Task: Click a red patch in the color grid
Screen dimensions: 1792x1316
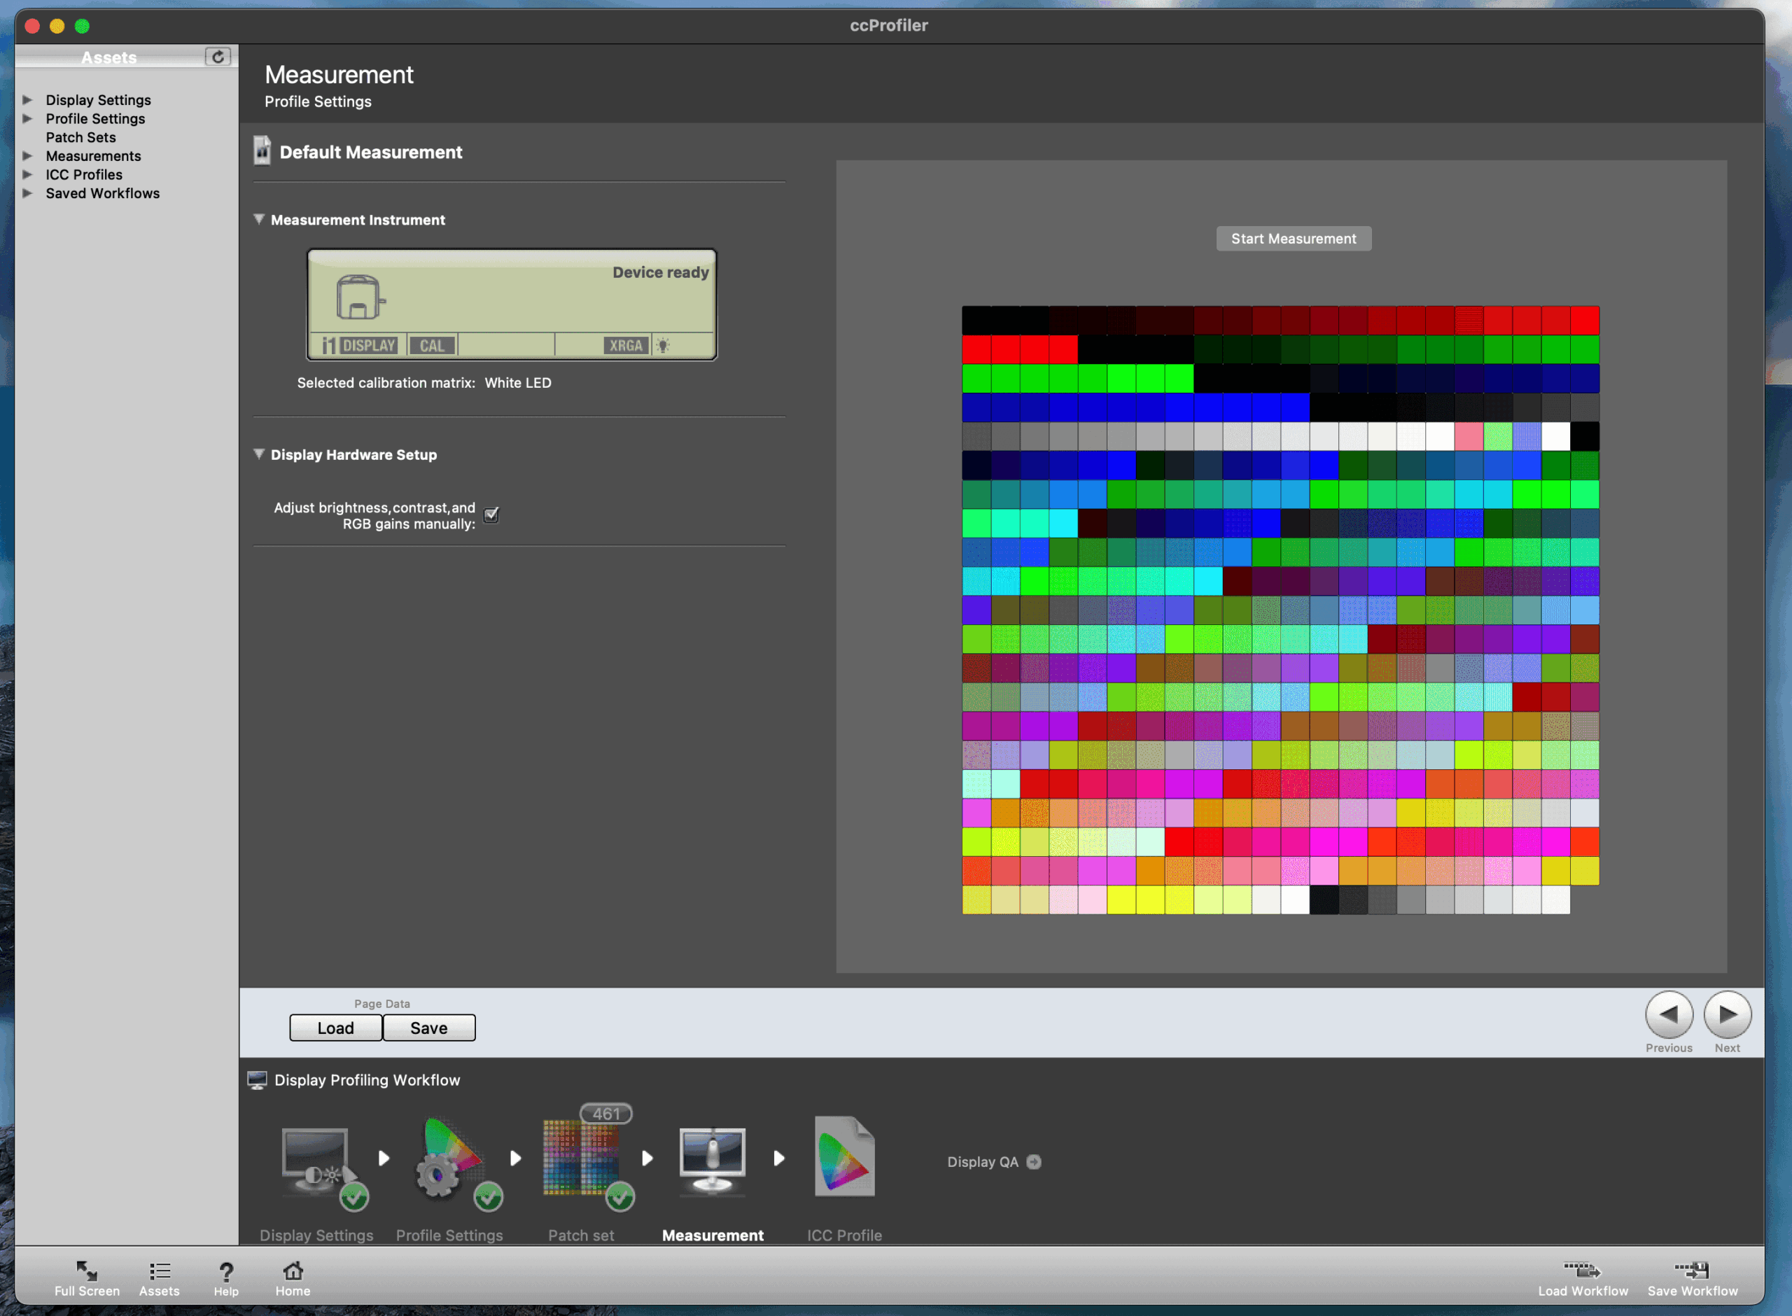Action: pos(1581,321)
